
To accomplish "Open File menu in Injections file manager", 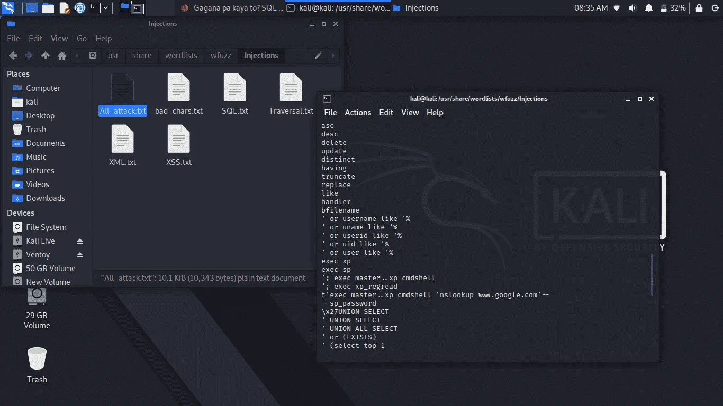I will tap(13, 39).
